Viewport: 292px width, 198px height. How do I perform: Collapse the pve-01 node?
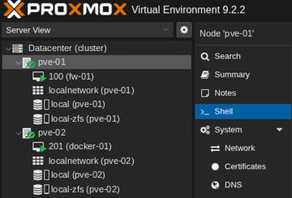(x=18, y=63)
